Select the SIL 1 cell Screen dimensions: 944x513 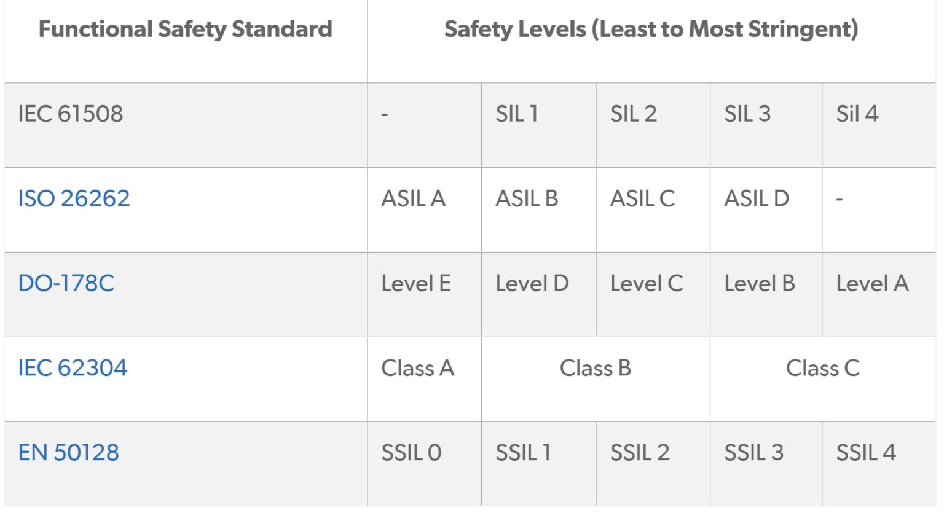(517, 114)
